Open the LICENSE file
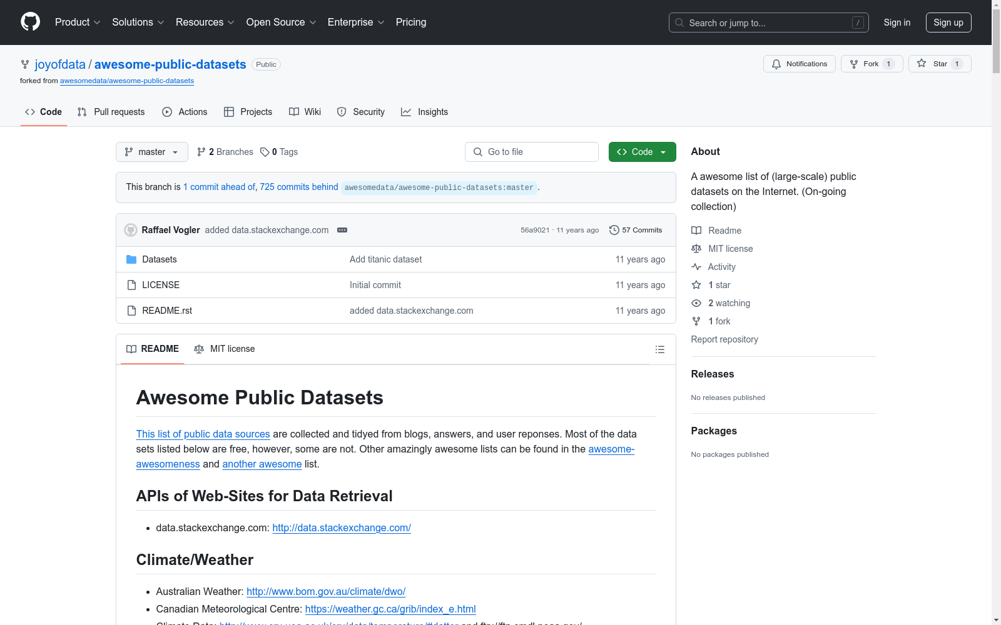The image size is (1001, 625). pyautogui.click(x=161, y=285)
